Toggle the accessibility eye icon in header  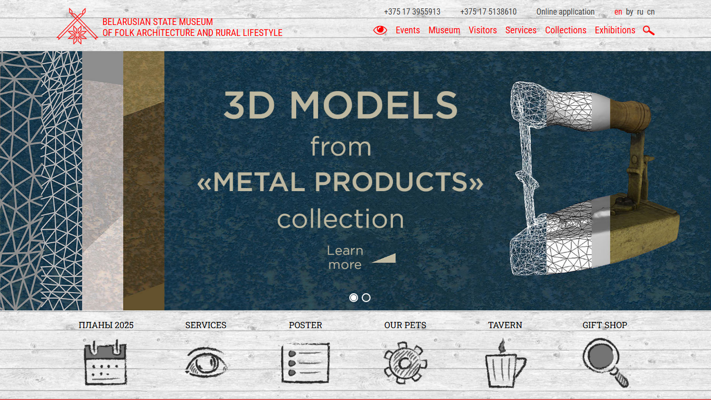tap(380, 30)
